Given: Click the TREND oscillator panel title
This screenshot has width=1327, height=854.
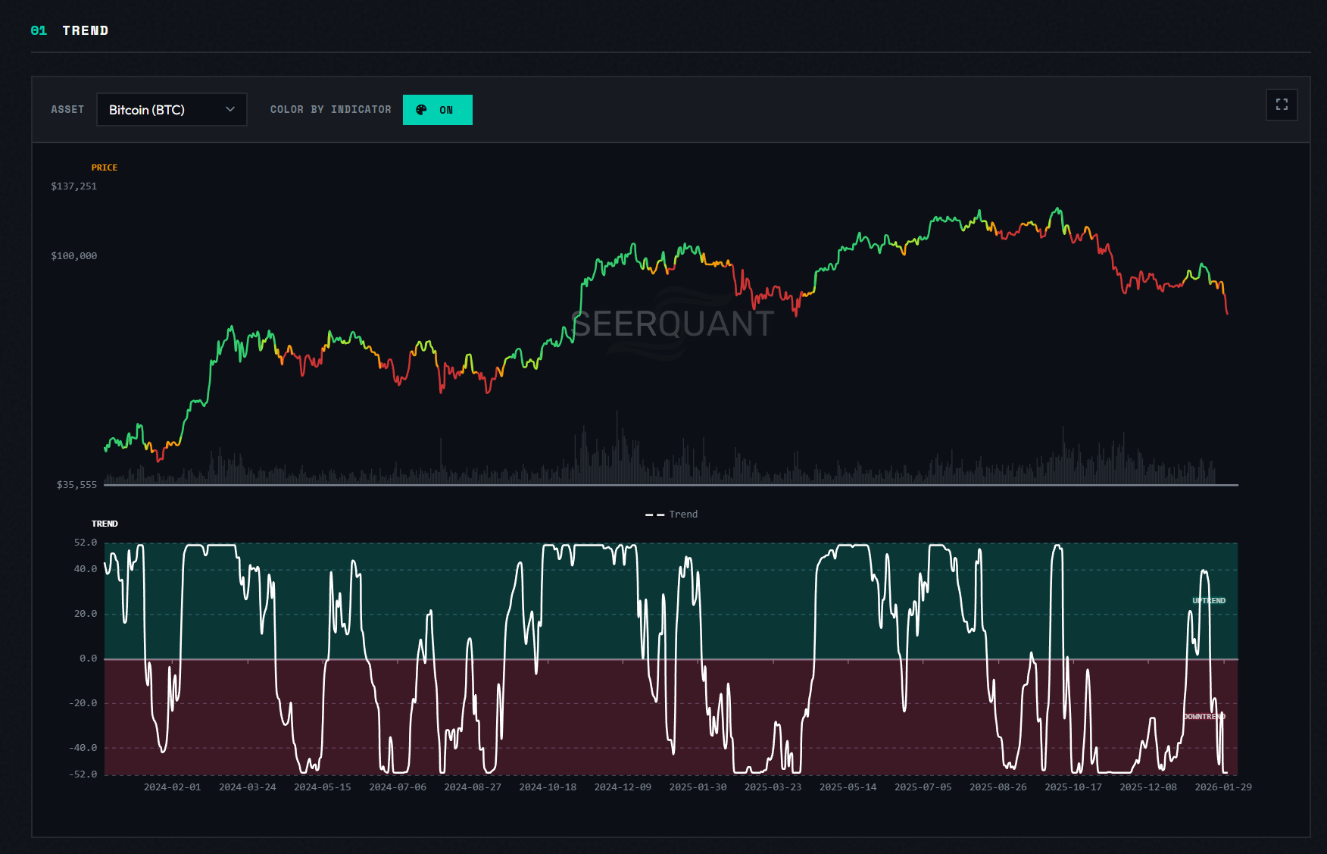Looking at the screenshot, I should (105, 523).
